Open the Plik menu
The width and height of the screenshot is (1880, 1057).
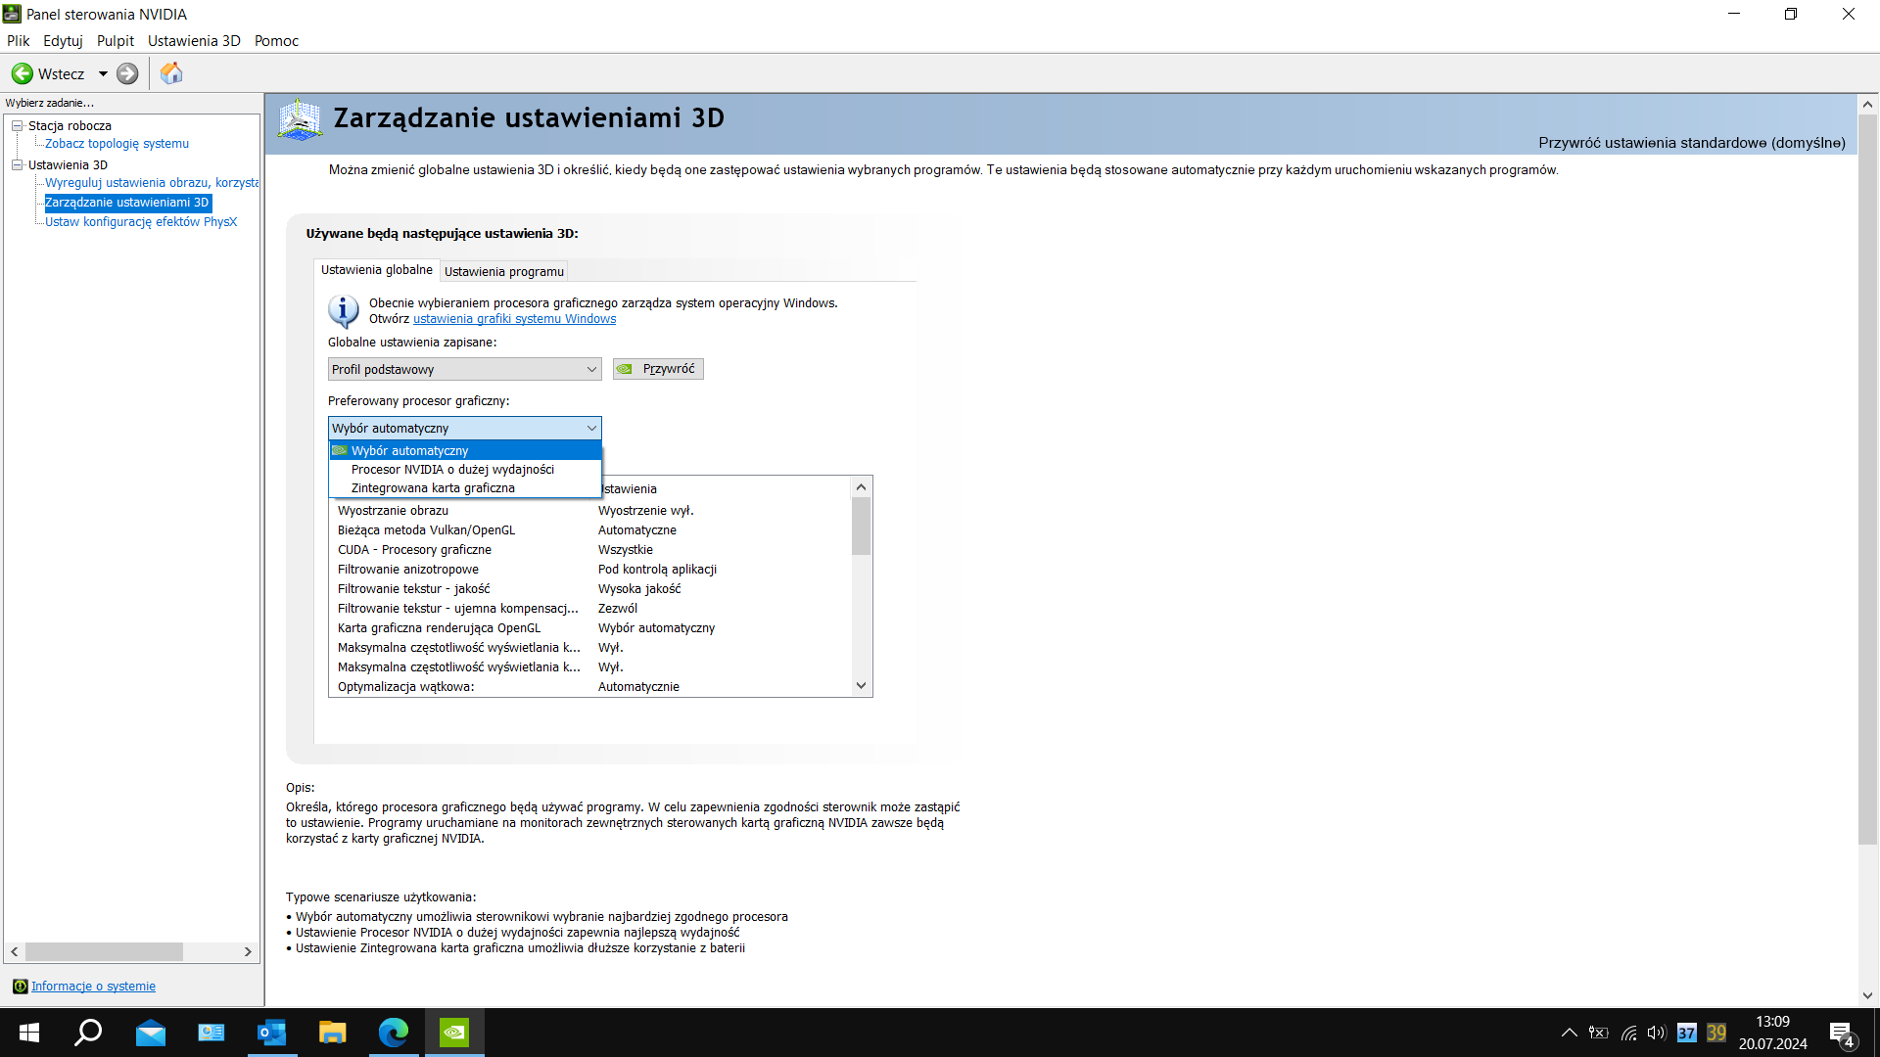(x=18, y=40)
